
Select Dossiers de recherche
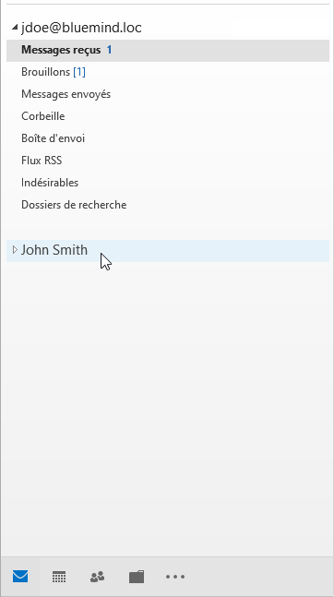[x=168, y=205]
